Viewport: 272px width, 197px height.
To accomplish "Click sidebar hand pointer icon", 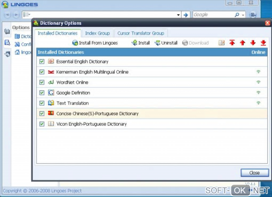I will point(7,54).
